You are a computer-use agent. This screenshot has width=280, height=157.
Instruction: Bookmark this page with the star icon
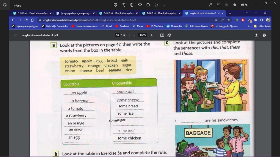pyautogui.click(x=229, y=20)
